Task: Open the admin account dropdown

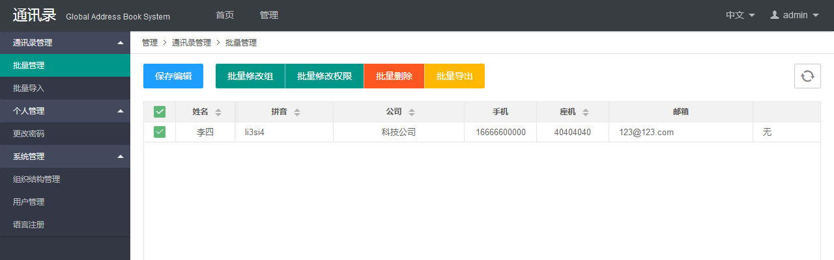Action: (795, 15)
